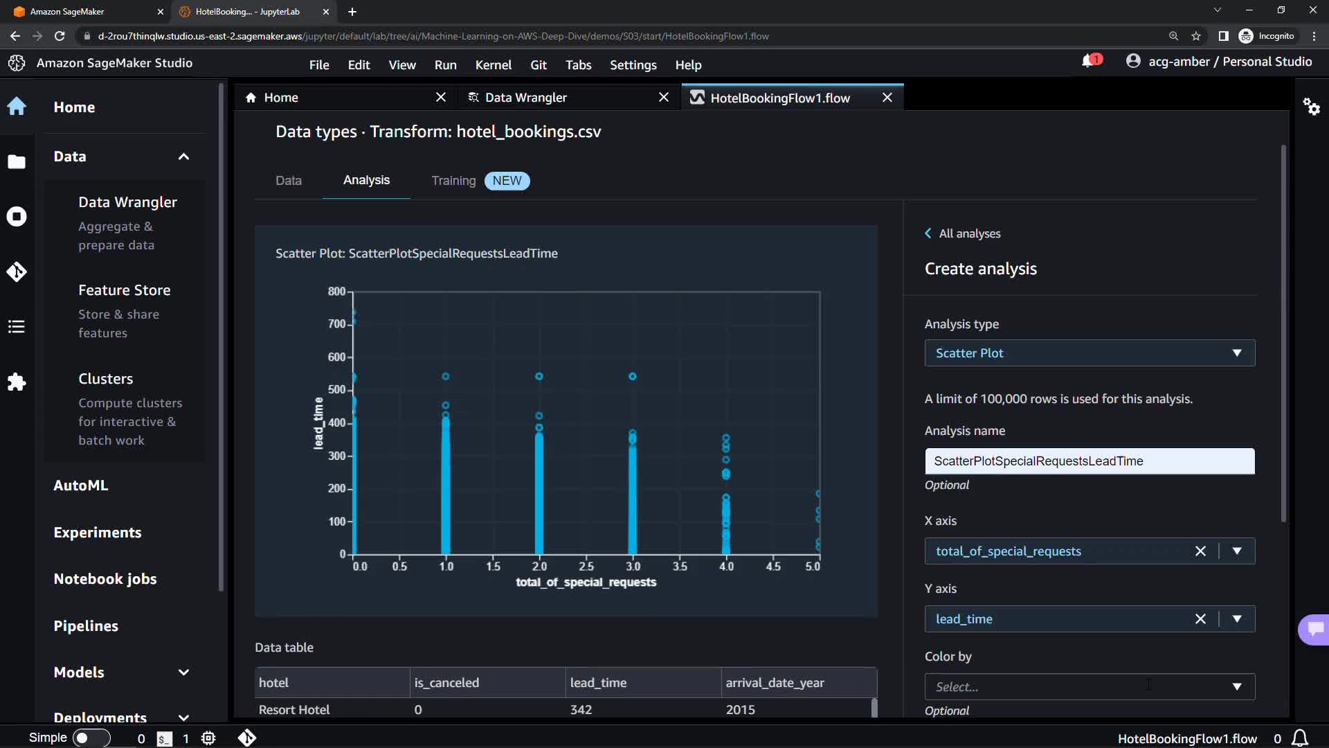The width and height of the screenshot is (1329, 748).
Task: Click the Analysis name input field
Action: pos(1090,461)
